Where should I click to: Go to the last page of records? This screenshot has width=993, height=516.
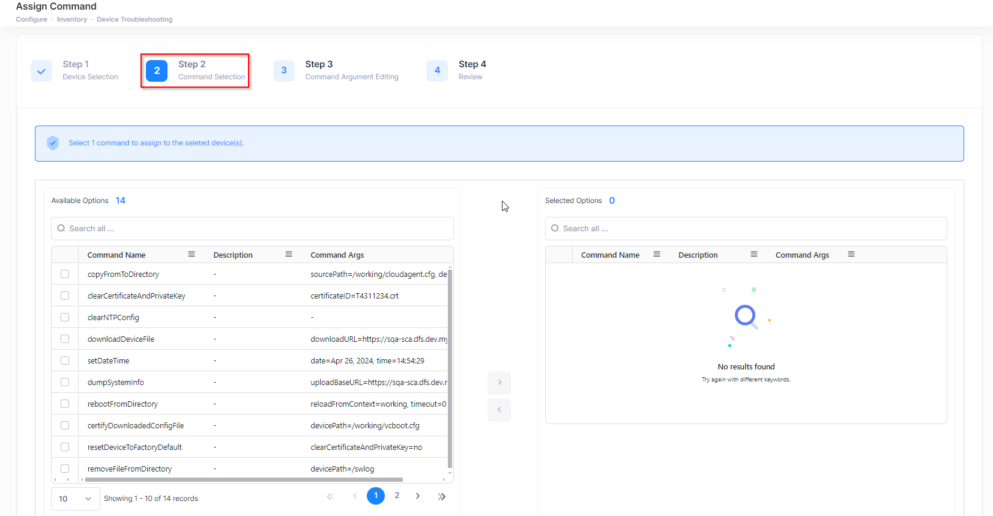click(442, 497)
